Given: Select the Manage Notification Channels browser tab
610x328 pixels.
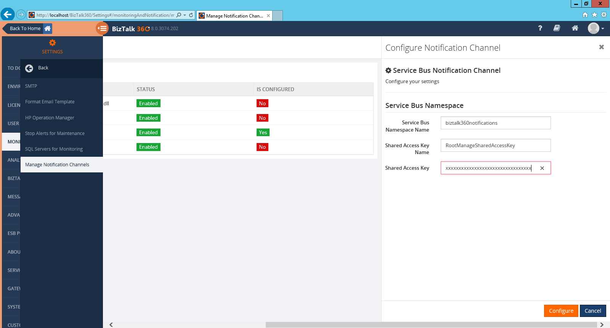Looking at the screenshot, I should tap(234, 16).
